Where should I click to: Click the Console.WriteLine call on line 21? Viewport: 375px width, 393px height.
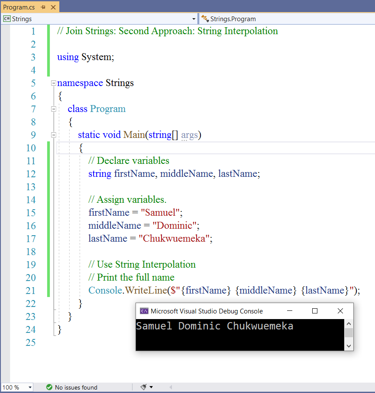pyautogui.click(x=224, y=290)
